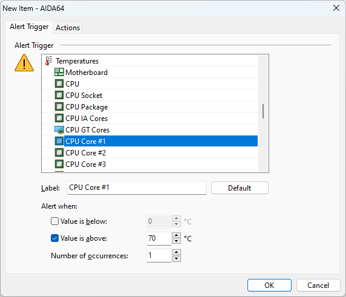
Task: Click the CPU Package chip icon
Action: point(59,106)
